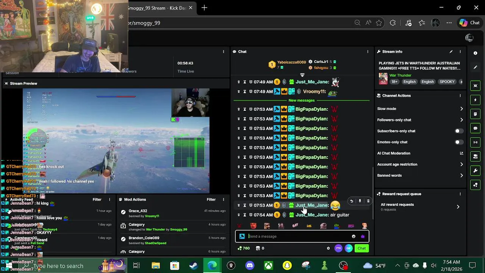Toggle Subscribers-only chat switch
485x273 pixels.
[x=458, y=131]
